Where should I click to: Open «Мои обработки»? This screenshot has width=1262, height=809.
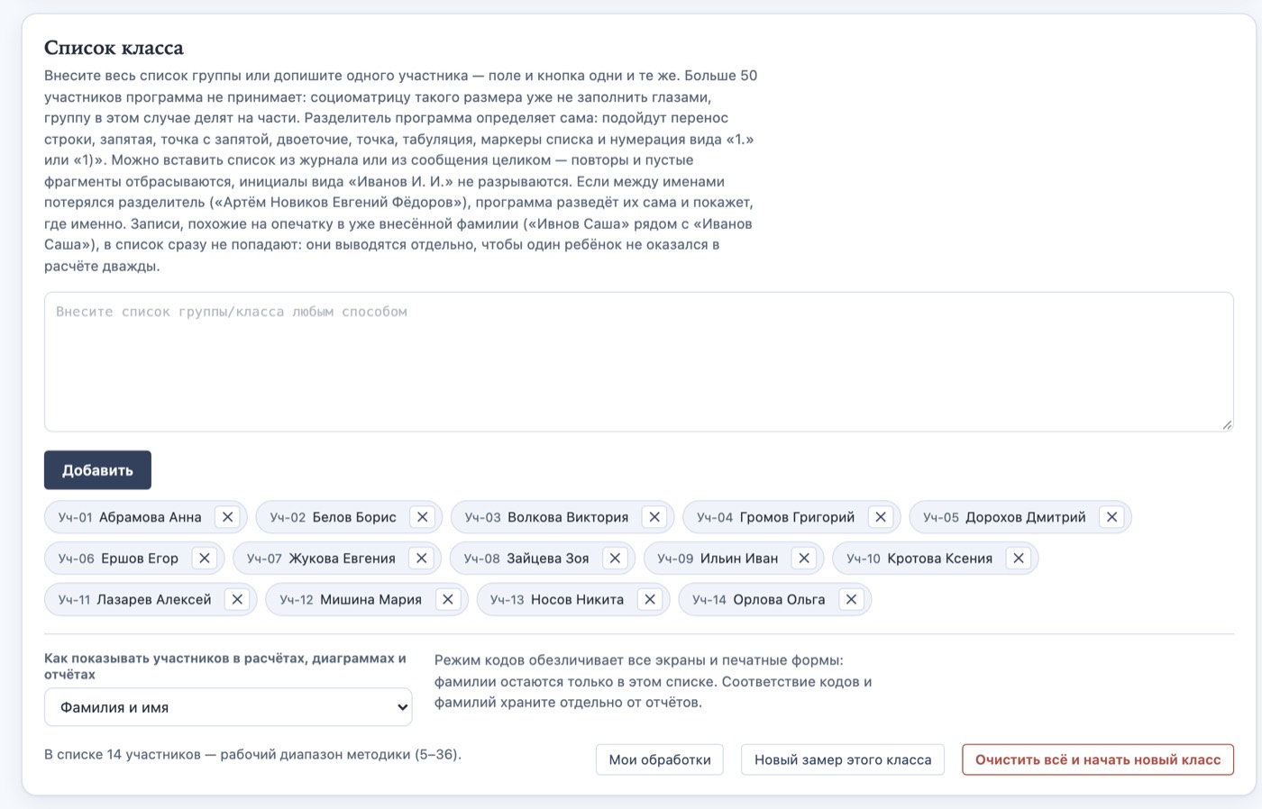coord(660,759)
